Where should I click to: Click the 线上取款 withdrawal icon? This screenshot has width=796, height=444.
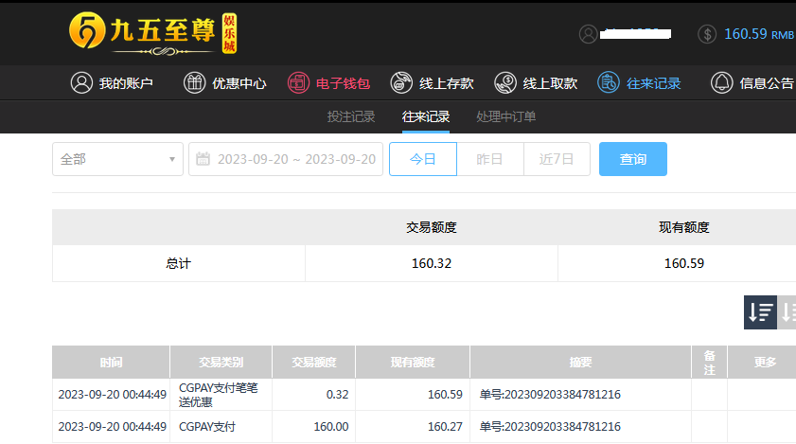(505, 82)
